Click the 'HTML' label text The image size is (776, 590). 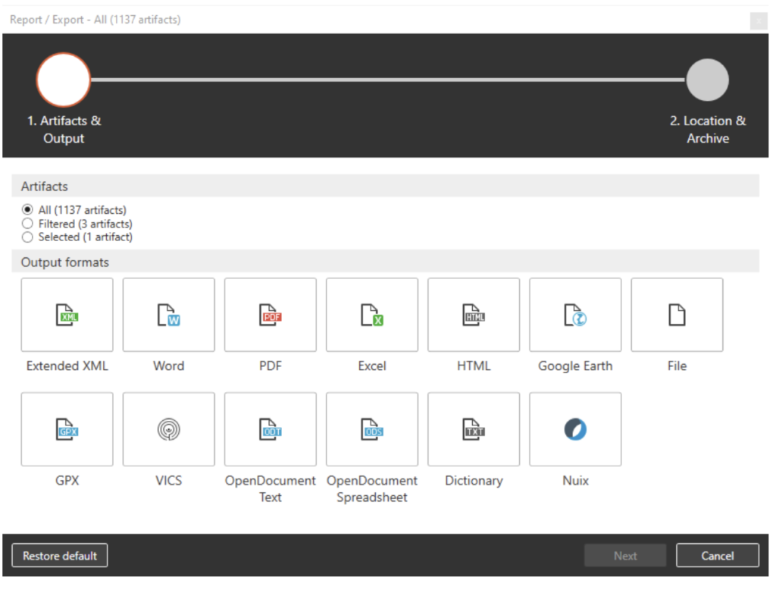[474, 366]
